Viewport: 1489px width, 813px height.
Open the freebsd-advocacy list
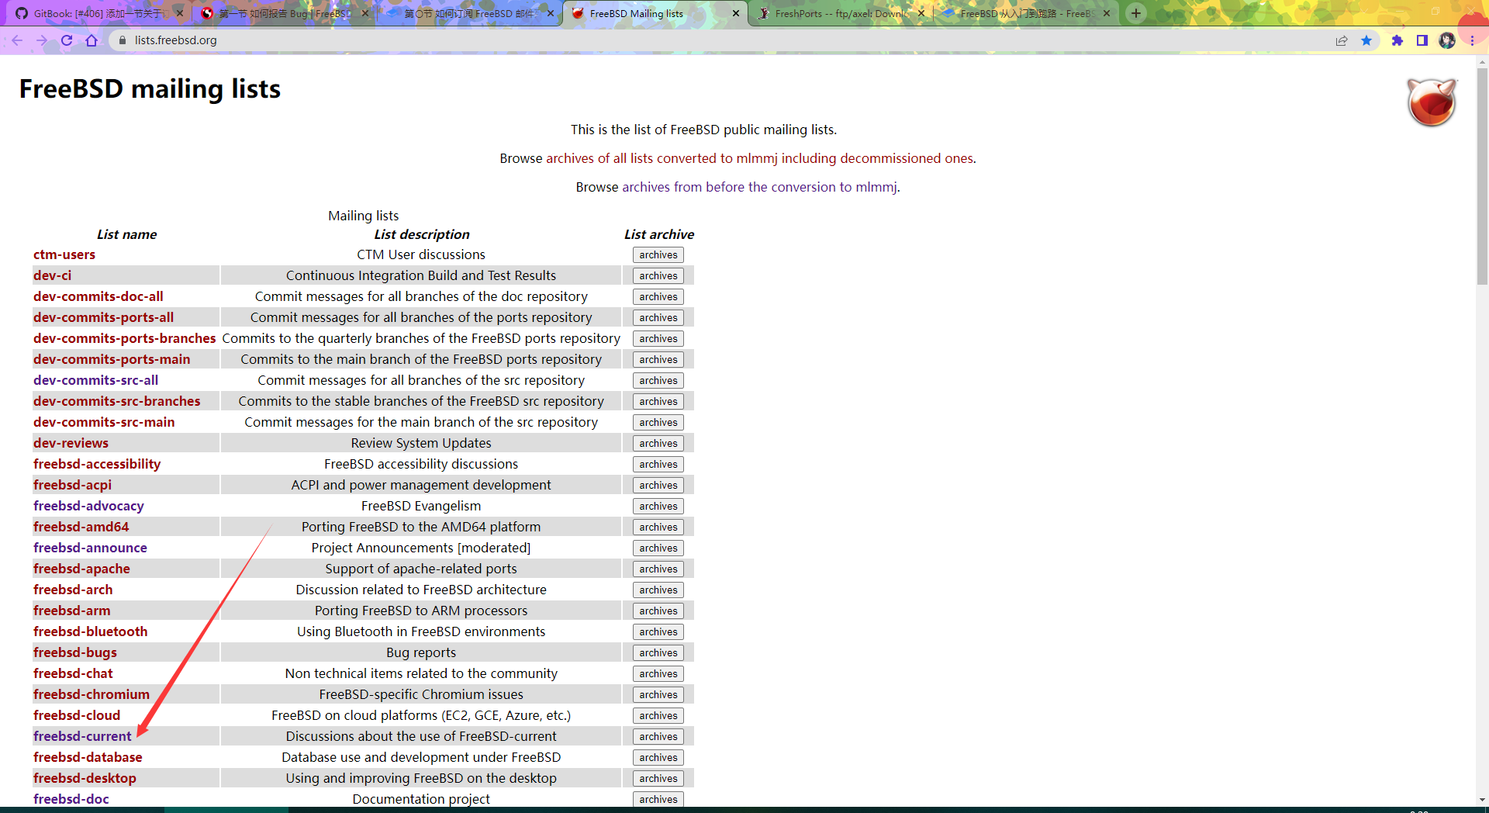tap(88, 506)
